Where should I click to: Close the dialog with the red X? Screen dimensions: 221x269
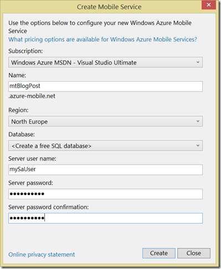tap(209, 5)
